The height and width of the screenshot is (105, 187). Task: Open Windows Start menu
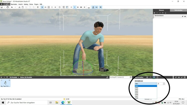[x=3, y=103]
